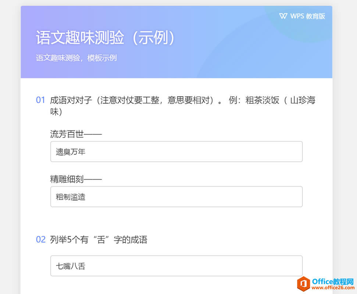Click the WPS logo icon in header
The image size is (357, 294).
283,16
